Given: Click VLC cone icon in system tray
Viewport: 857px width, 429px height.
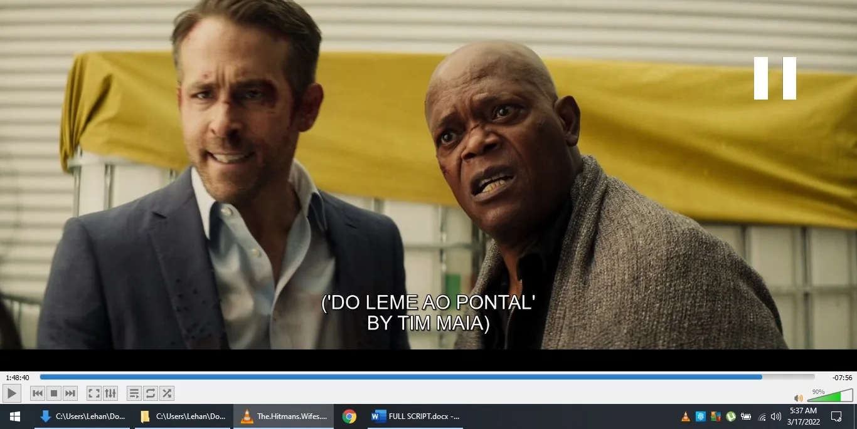Looking at the screenshot, I should tap(686, 416).
